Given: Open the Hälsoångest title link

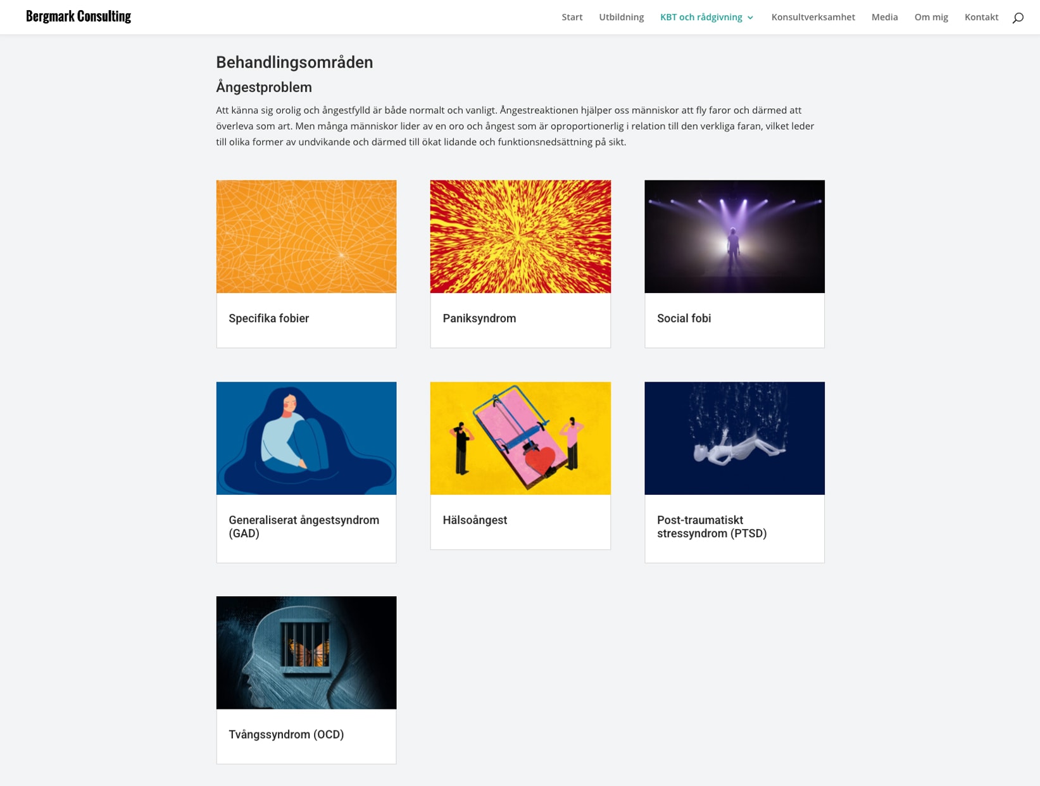Looking at the screenshot, I should (475, 520).
